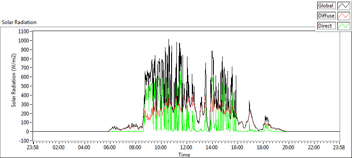Click the 1100 y-axis maximum value
The width and height of the screenshot is (352, 158).
click(x=24, y=31)
